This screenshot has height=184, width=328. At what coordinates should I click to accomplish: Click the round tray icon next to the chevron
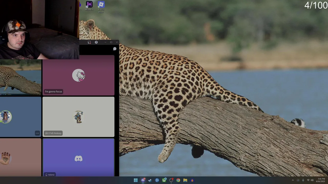coord(298,180)
